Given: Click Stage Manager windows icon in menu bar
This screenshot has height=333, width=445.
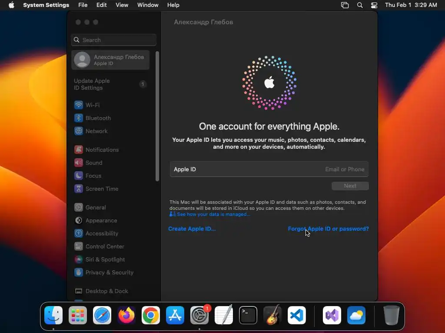Looking at the screenshot, I should [x=345, y=5].
